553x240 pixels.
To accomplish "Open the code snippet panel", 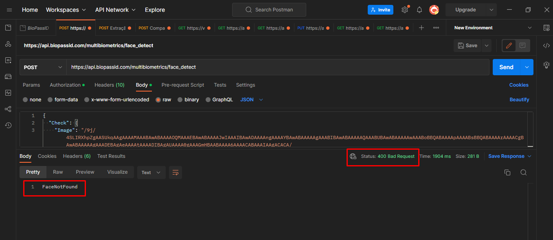I will 546,46.
